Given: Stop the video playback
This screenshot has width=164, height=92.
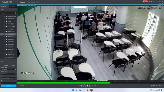Looking at the screenshot, I should [x=87, y=86].
